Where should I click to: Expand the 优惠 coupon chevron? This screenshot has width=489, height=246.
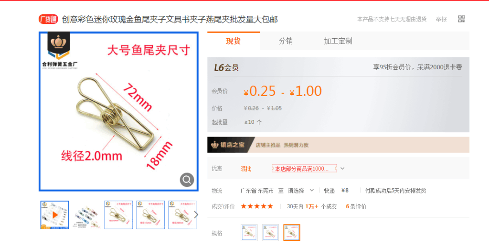tap(342, 169)
